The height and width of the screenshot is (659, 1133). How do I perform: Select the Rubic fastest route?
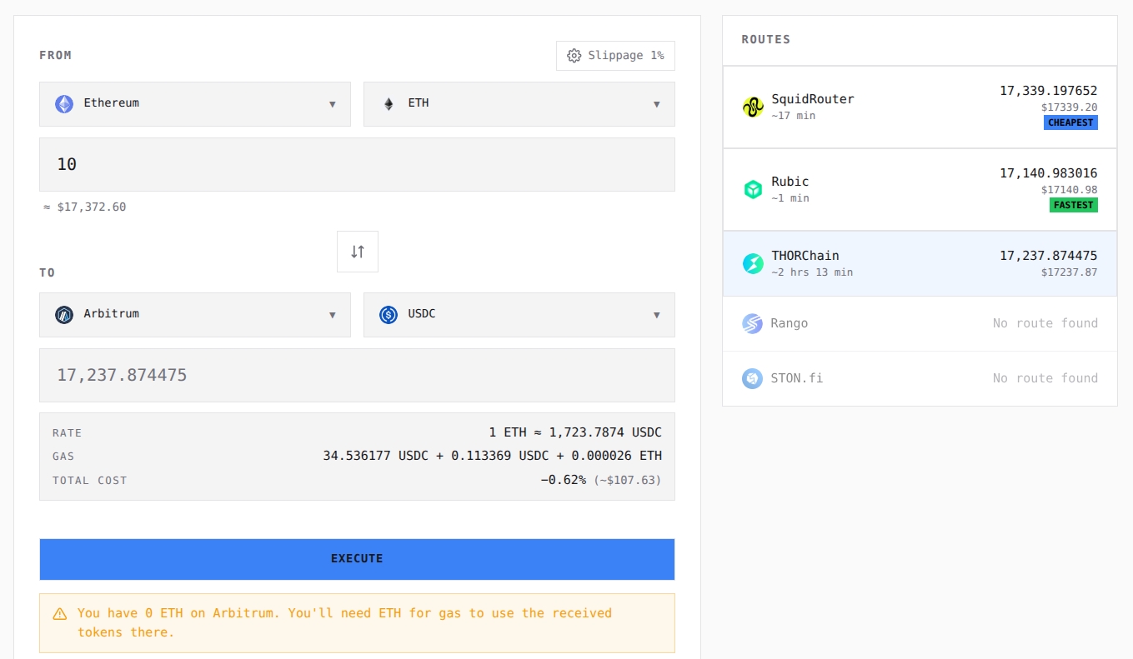[920, 189]
